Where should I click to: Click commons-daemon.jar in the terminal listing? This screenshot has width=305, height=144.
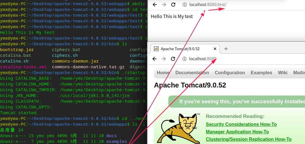pos(75,61)
